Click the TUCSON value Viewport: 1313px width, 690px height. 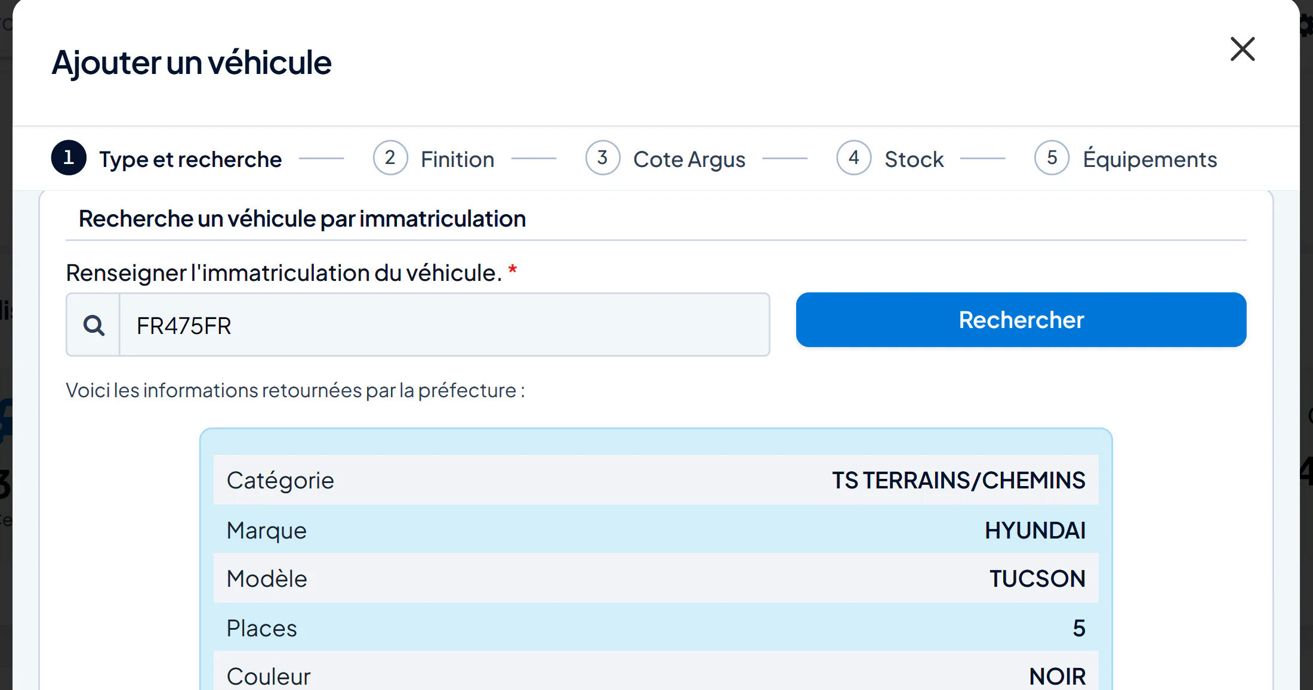tap(1037, 578)
